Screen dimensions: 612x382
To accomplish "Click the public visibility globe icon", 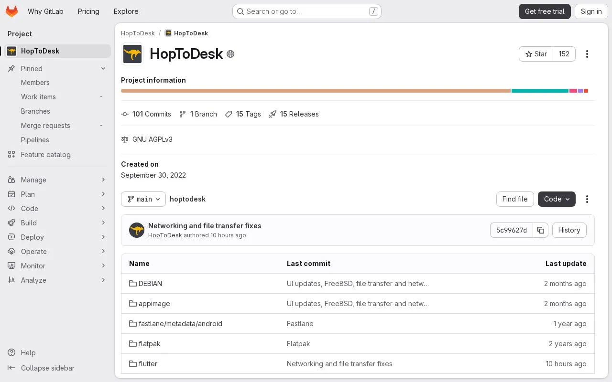I will [x=230, y=54].
